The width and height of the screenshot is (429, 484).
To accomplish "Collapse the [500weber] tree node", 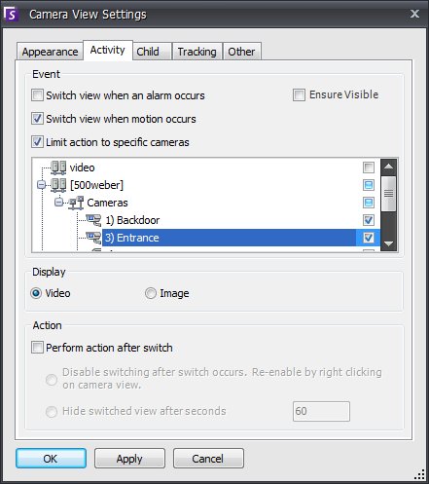I will 41,185.
